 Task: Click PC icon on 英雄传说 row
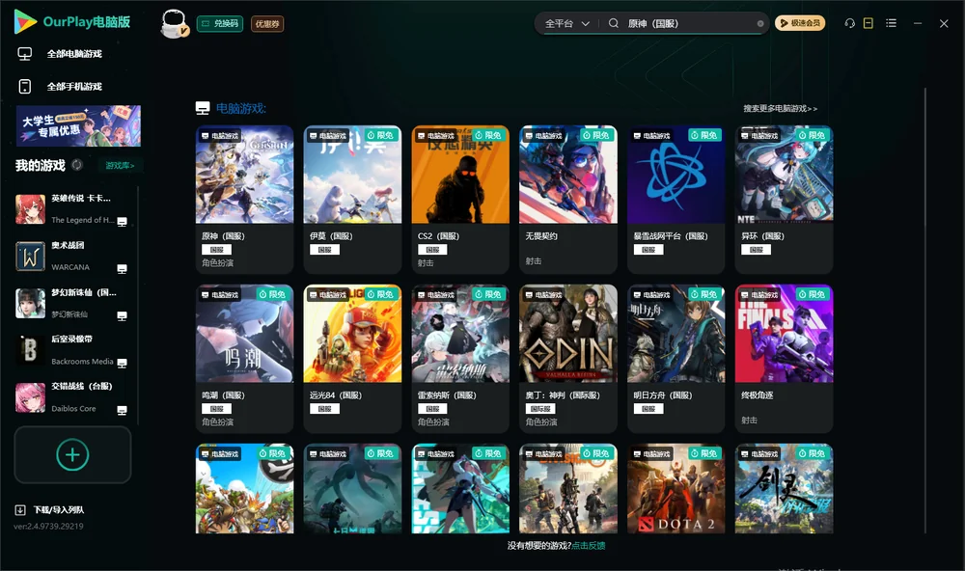(x=122, y=222)
